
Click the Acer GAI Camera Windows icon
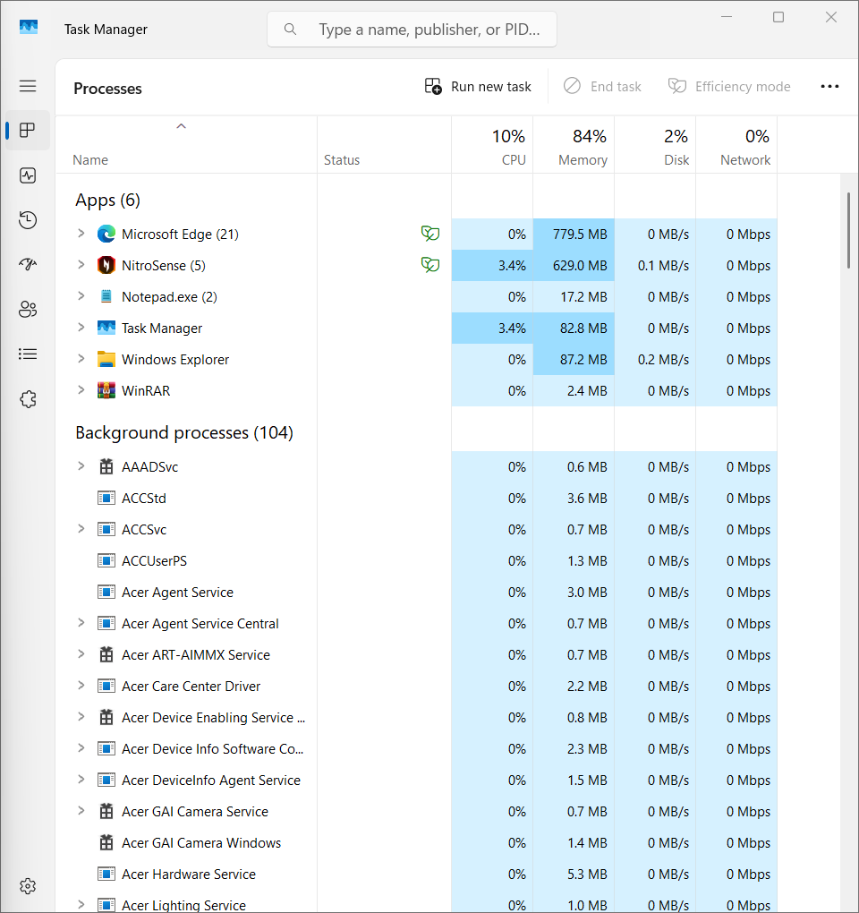(x=106, y=842)
